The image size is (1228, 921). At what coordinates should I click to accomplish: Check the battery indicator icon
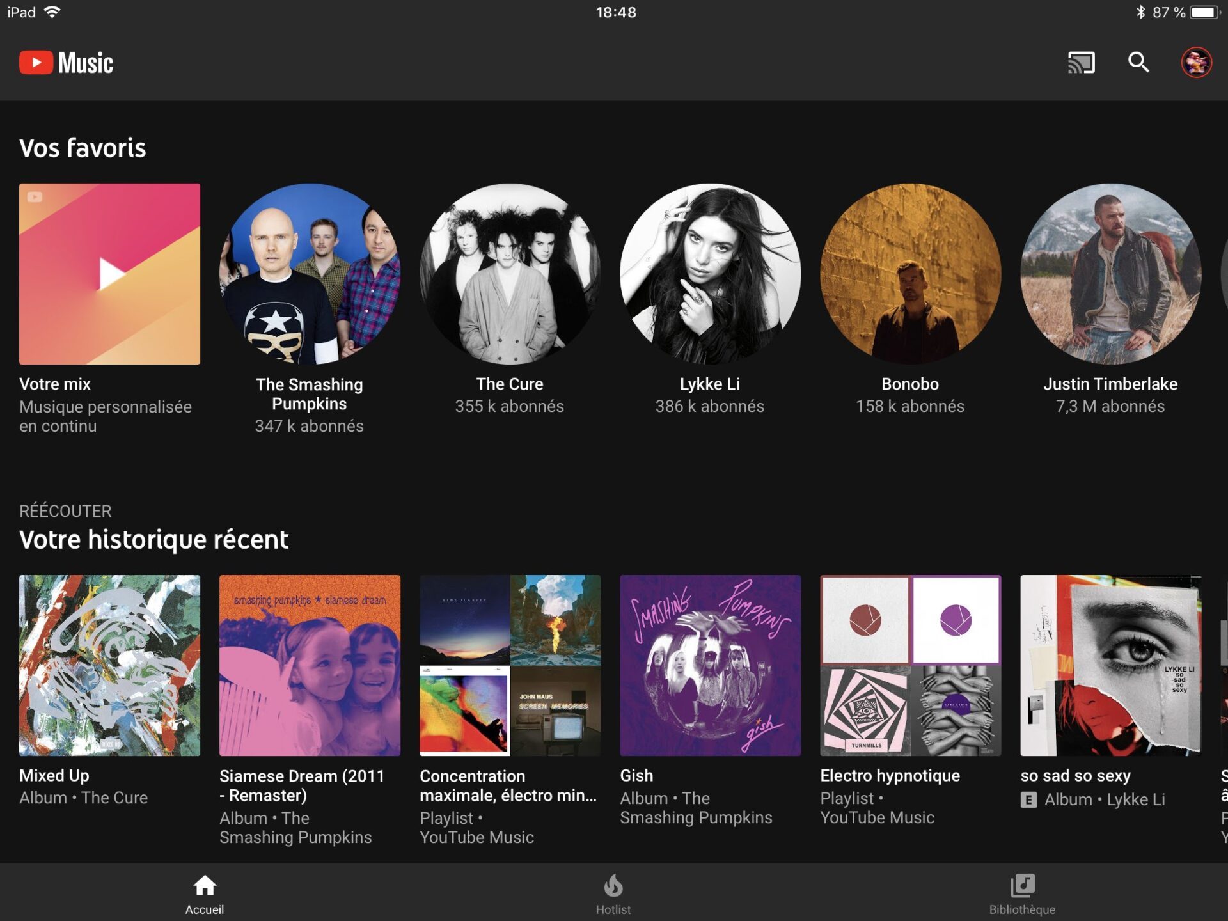tap(1205, 12)
